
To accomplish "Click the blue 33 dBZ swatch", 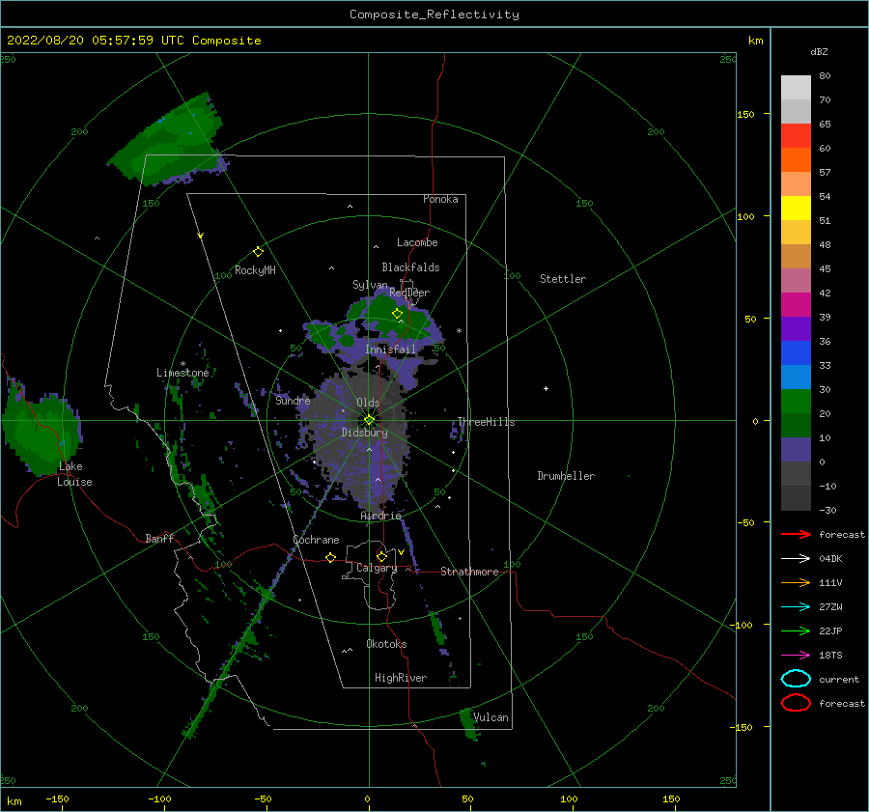I will click(796, 353).
